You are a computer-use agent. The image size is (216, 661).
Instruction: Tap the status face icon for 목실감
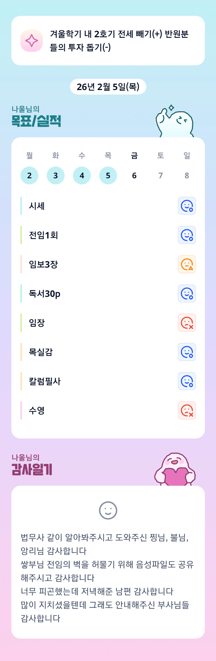pos(187,352)
